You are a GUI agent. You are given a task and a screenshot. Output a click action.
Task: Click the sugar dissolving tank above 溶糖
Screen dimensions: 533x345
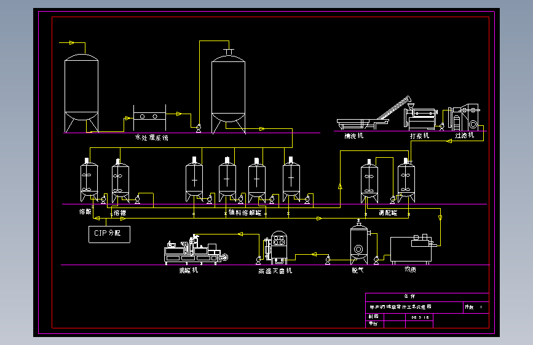[120, 181]
